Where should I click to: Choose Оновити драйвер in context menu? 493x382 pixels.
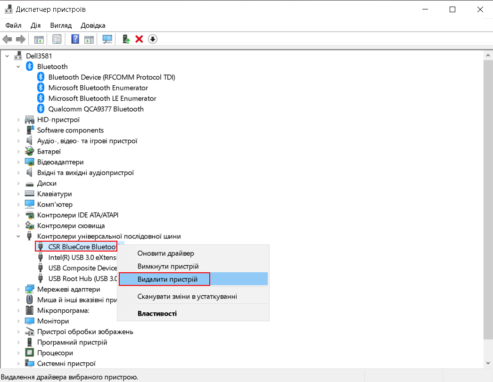(x=165, y=253)
